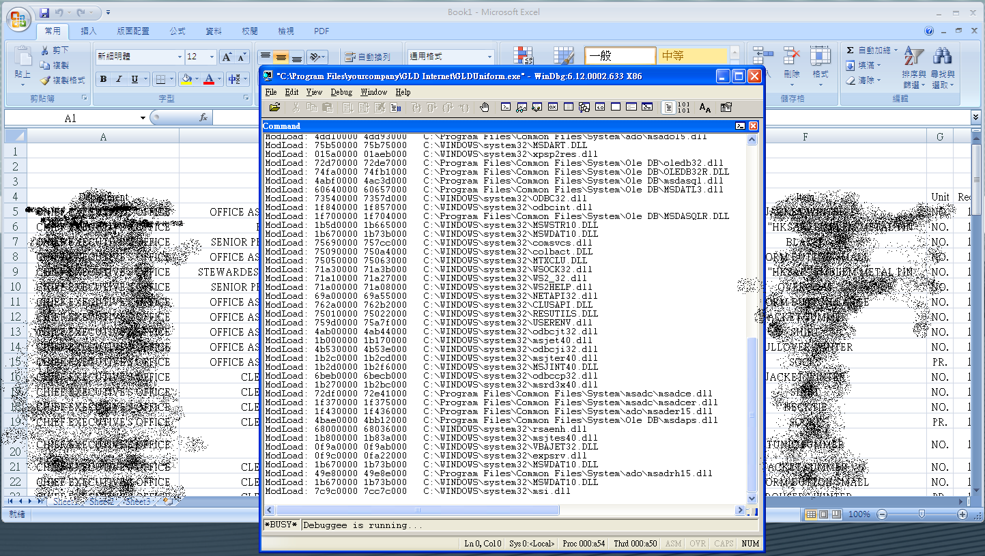Click the Excel Save icon in Quick Access
This screenshot has width=985, height=556.
[x=44, y=12]
